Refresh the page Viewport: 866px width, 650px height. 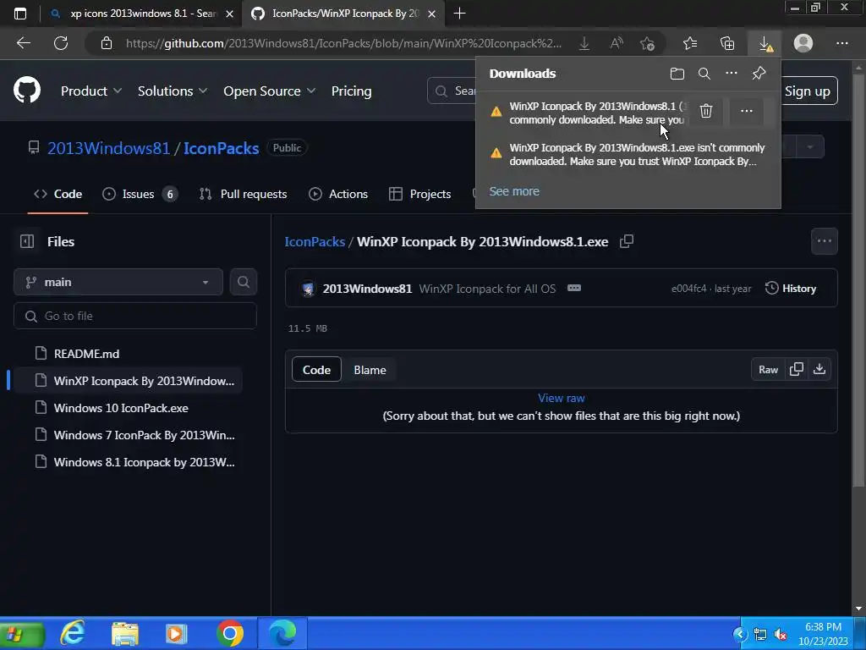61,43
